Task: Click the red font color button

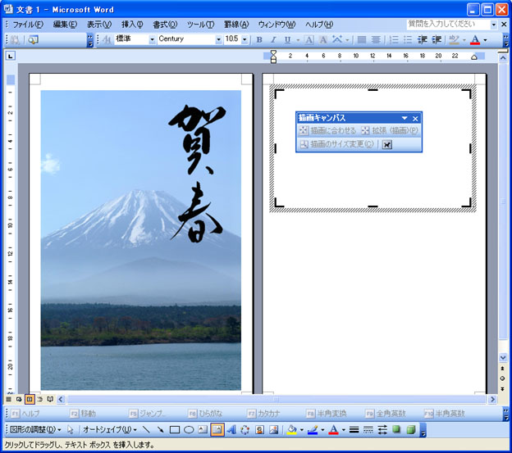Action: (x=474, y=39)
